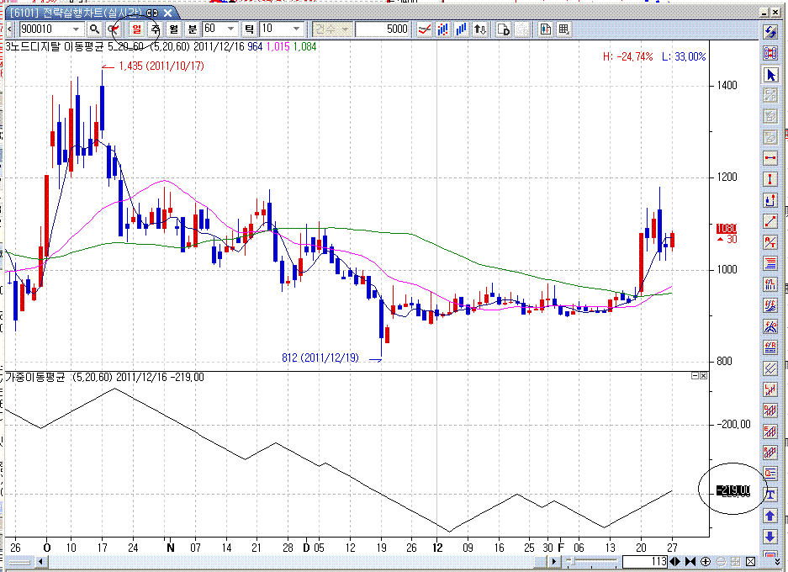Select the arrow pointer tool in sidebar
The width and height of the screenshot is (788, 572).
coord(770,74)
